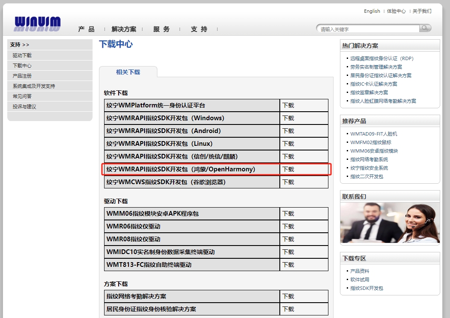Open the 关于我们 link
The image size is (450, 318).
422,11
